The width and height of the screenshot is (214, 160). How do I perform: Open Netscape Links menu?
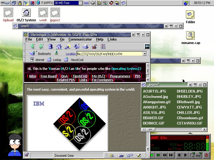coord(112,39)
